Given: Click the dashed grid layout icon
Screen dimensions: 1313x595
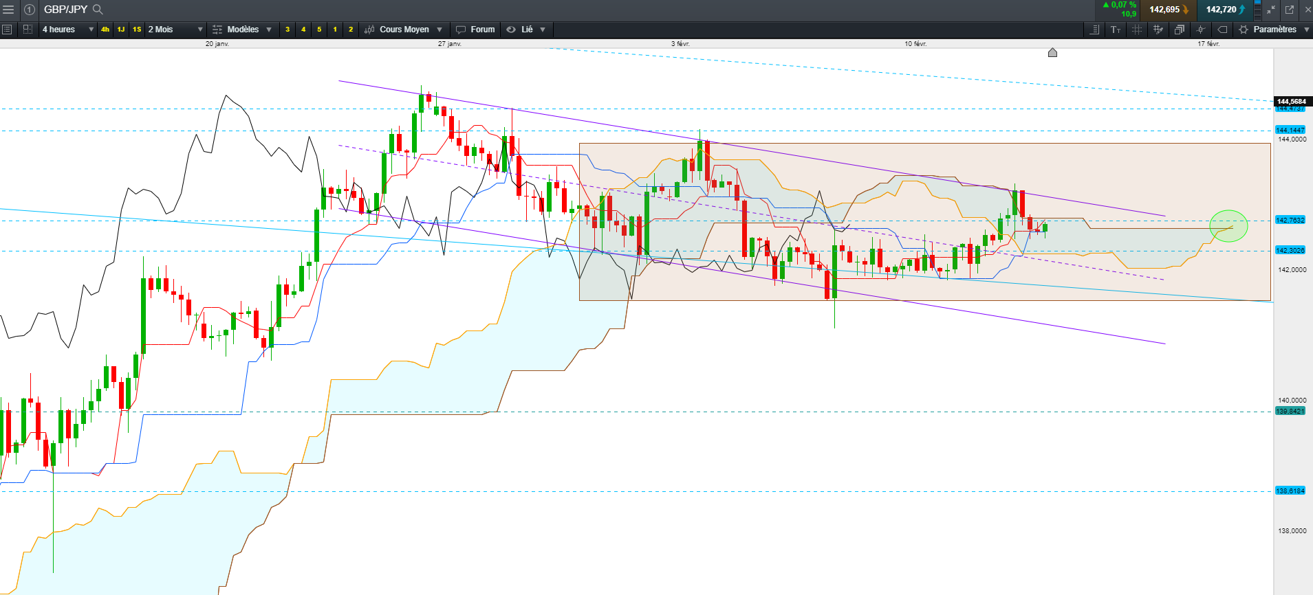Looking at the screenshot, I should (28, 30).
